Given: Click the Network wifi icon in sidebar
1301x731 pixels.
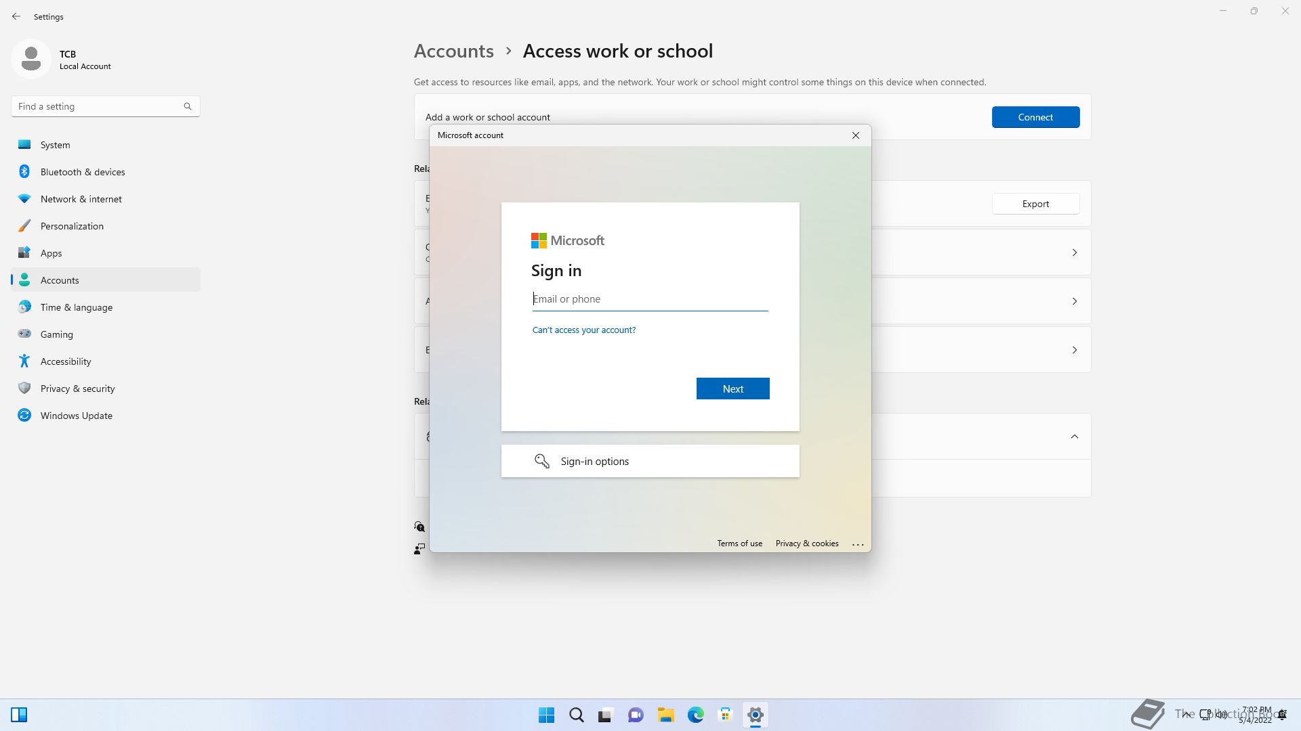Looking at the screenshot, I should click(24, 198).
